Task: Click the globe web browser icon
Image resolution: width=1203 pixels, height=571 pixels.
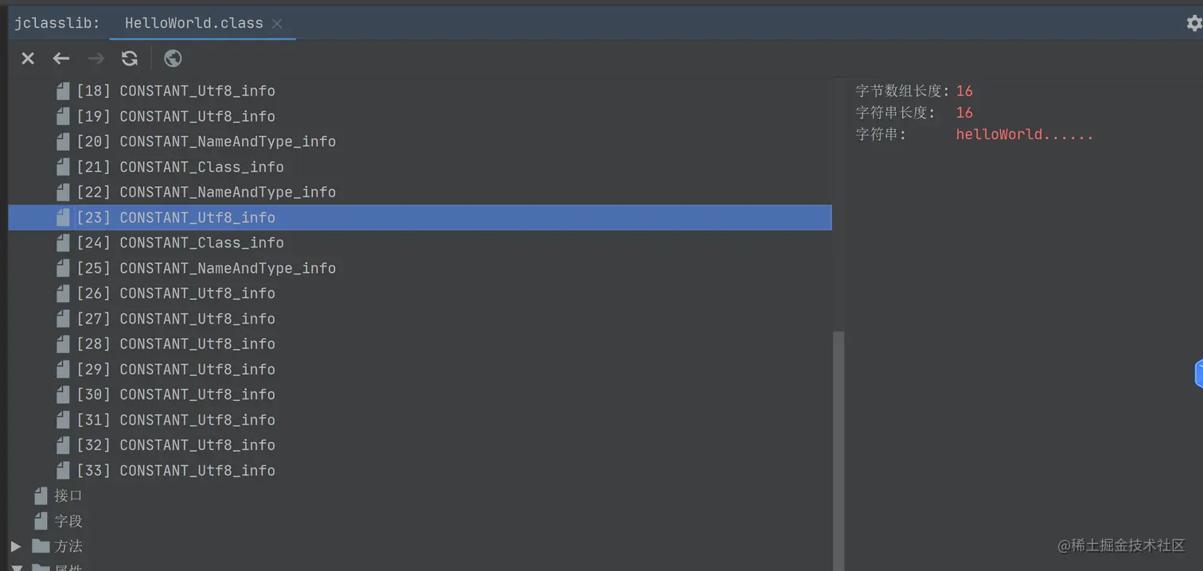Action: coord(173,58)
